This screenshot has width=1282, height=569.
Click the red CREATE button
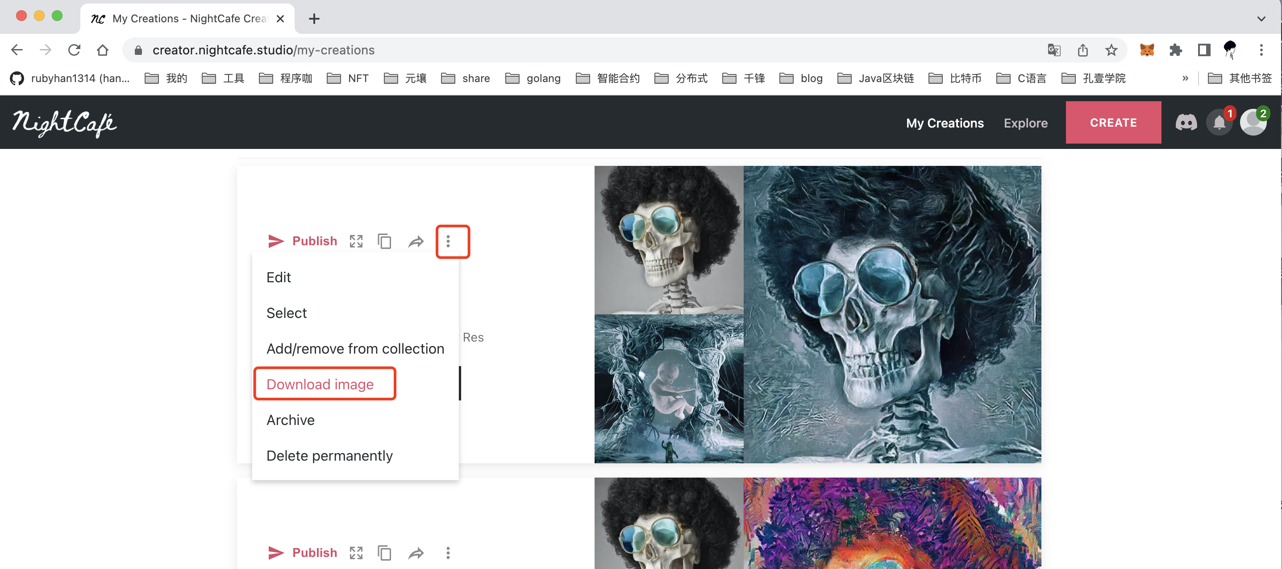click(x=1113, y=122)
